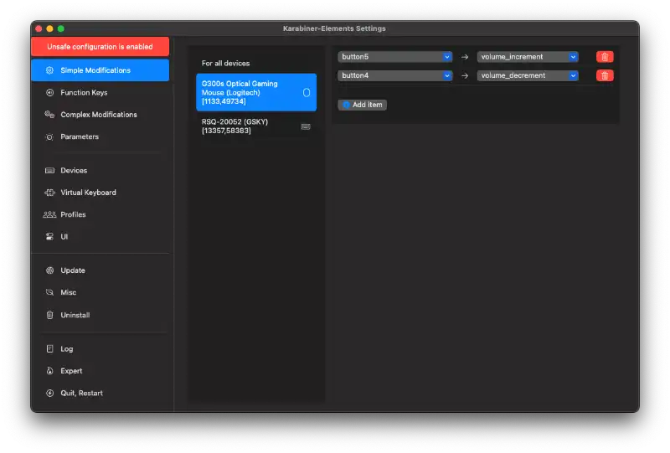
Task: Click the Karabiner-Elements Settings window title
Action: (x=334, y=28)
